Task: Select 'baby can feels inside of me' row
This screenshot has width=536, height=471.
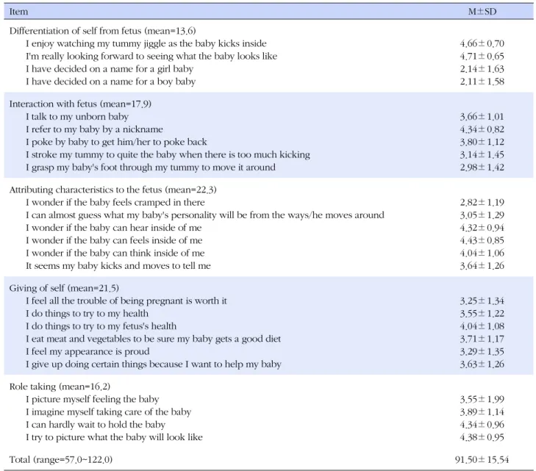Action: coord(114,240)
